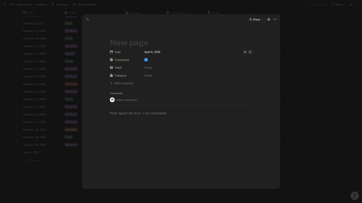Go to Habit Tracker + Analytics breadcrumb
This screenshot has height=203, width=362.
pyautogui.click(x=28, y=5)
